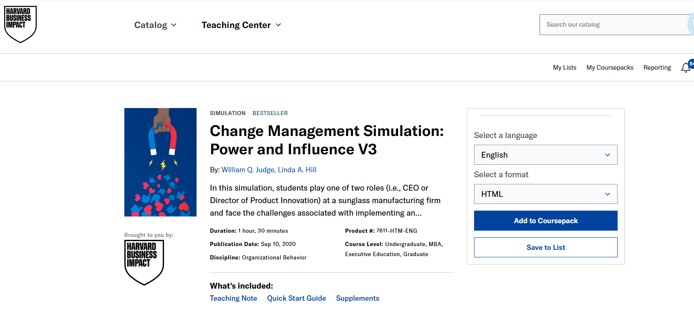Open the Quick Start Guide link
Image resolution: width=694 pixels, height=322 pixels.
(296, 298)
